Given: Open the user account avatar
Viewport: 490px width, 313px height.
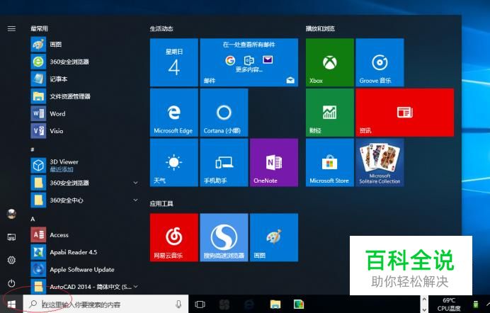Looking at the screenshot, I should [x=11, y=214].
